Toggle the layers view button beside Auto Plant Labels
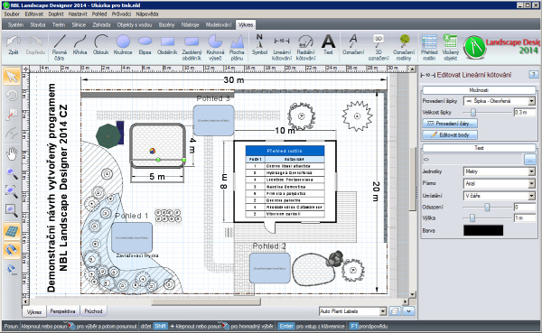Screen dimensions: 542x333 [x=395, y=311]
